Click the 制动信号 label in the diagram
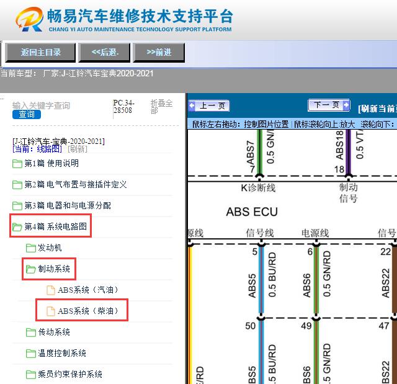Image resolution: width=397 pixels, height=384 pixels. point(349,193)
